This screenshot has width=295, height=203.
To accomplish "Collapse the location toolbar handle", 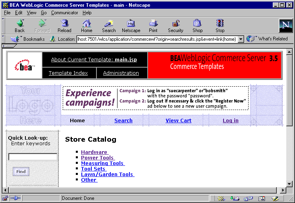I will (x=3, y=39).
